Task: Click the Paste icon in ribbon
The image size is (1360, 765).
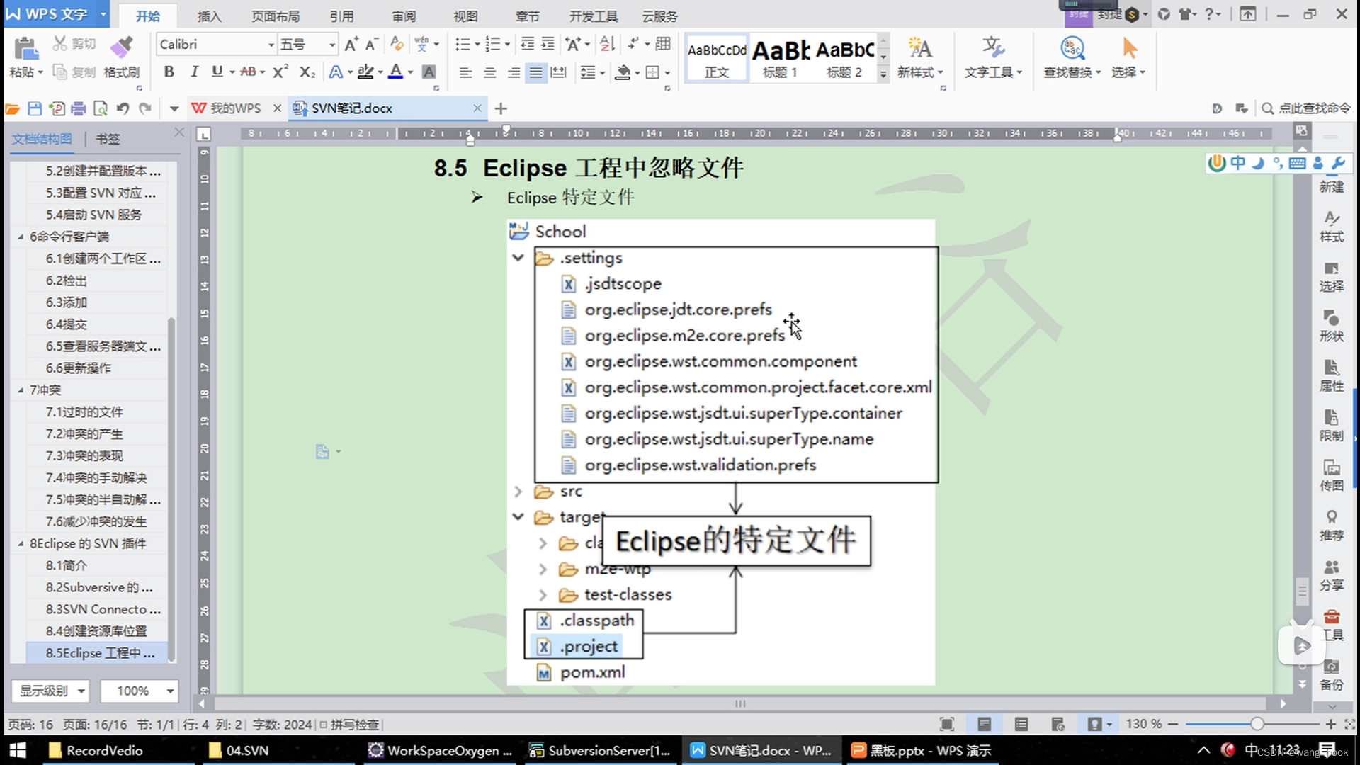Action: [x=25, y=50]
